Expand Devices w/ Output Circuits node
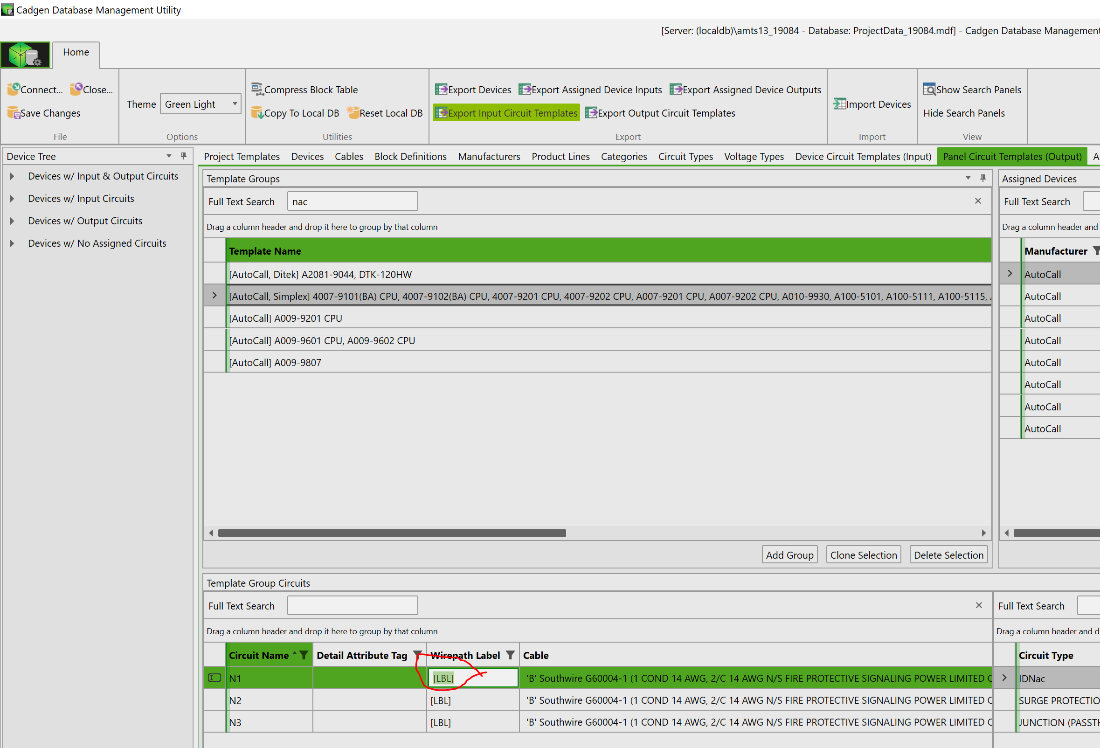This screenshot has height=748, width=1100. pos(12,221)
